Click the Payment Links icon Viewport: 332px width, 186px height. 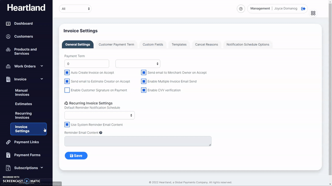[8, 142]
